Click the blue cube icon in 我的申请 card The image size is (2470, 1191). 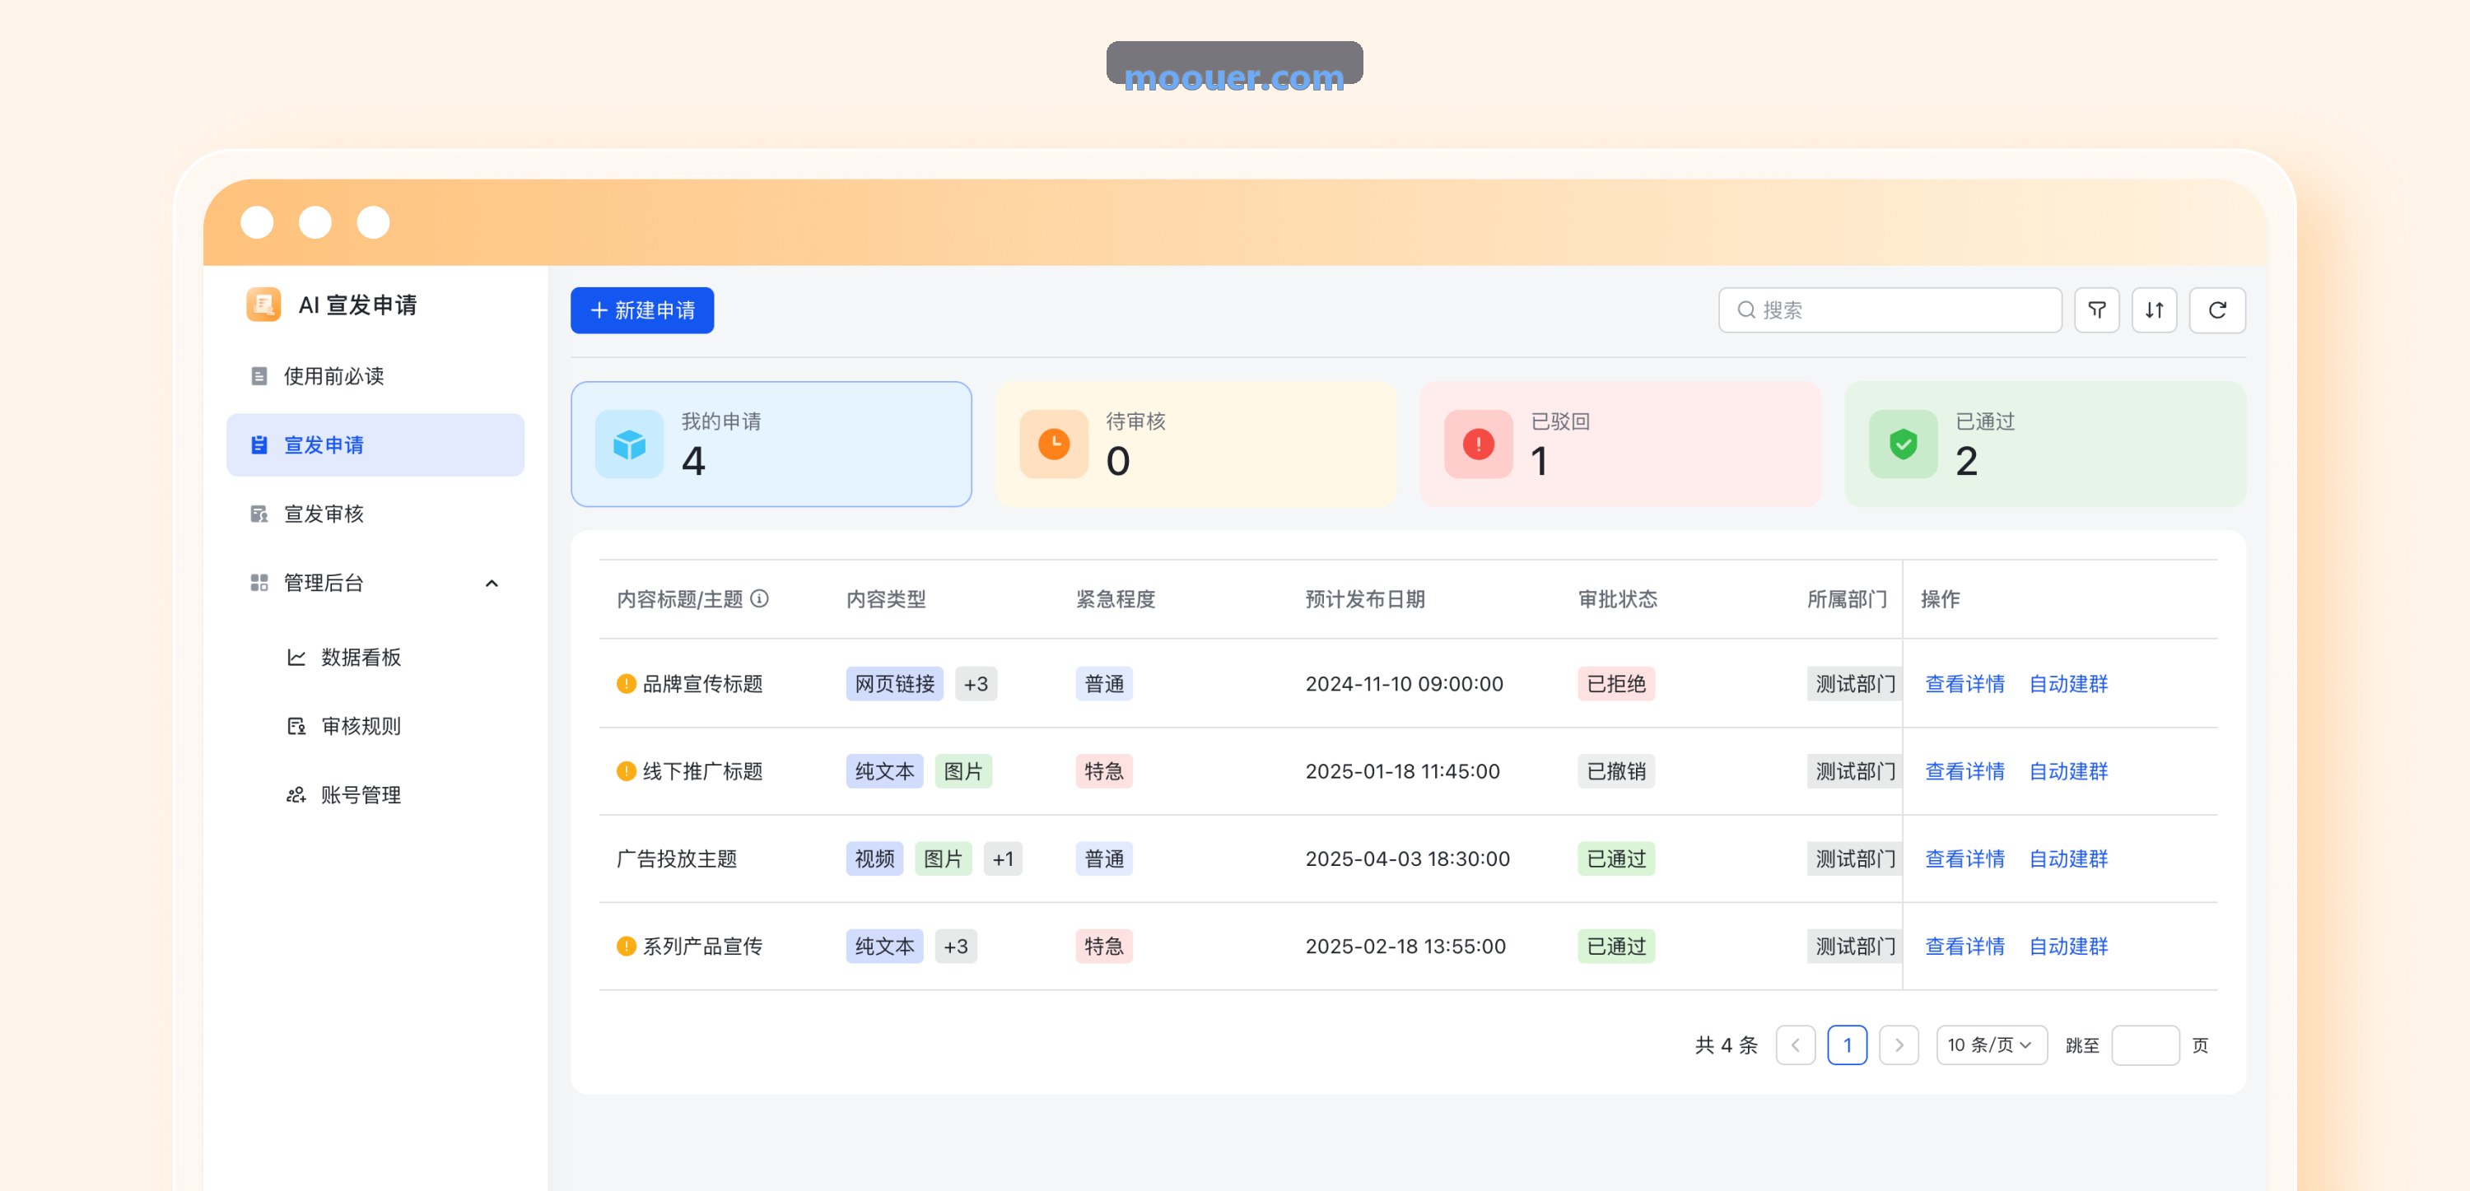click(x=629, y=444)
